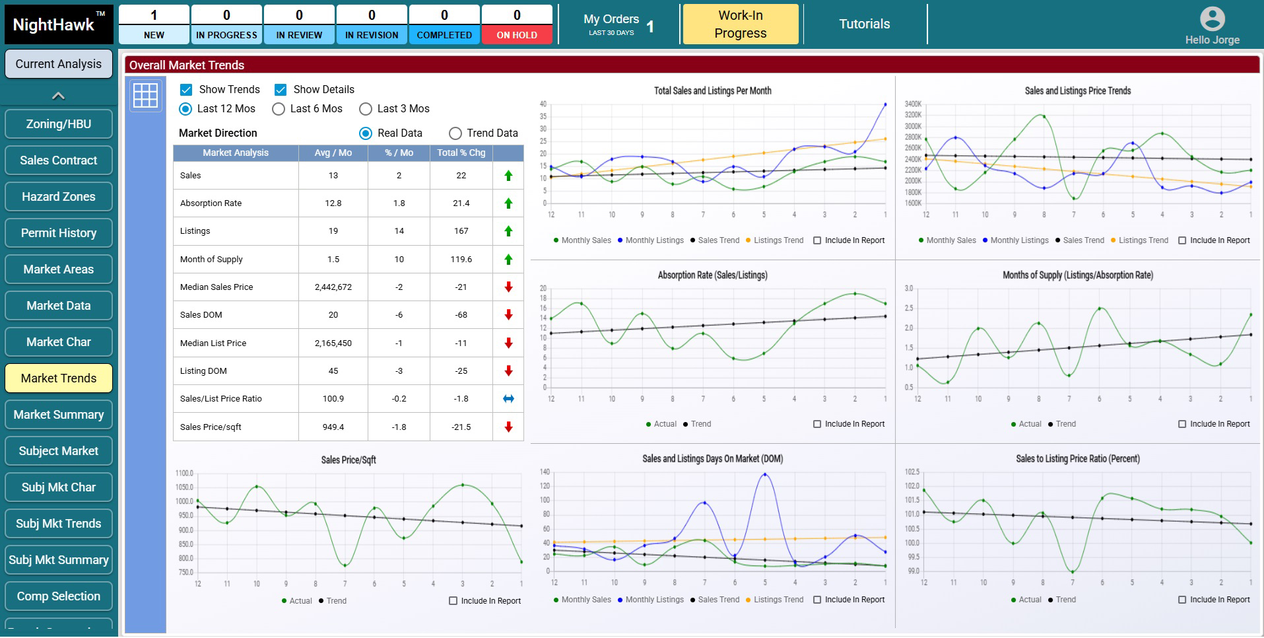The width and height of the screenshot is (1264, 638).
Task: Show COMPLETED orders tile
Action: click(x=444, y=24)
